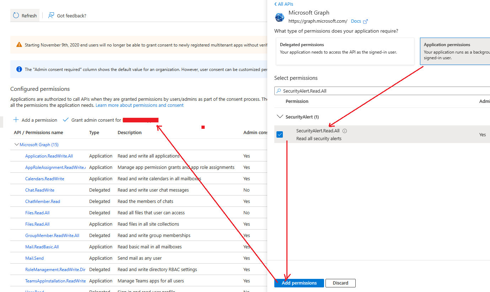Image resolution: width=490 pixels, height=292 pixels.
Task: Open the Calendars.ReadWrite permission
Action: 45,179
